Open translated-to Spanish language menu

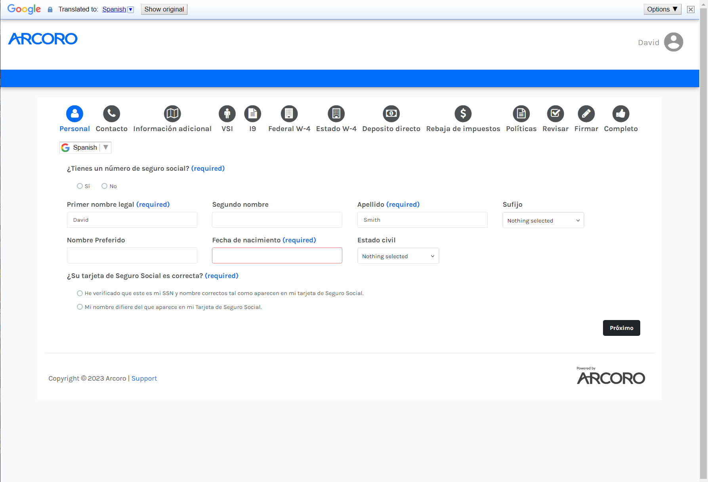[118, 10]
